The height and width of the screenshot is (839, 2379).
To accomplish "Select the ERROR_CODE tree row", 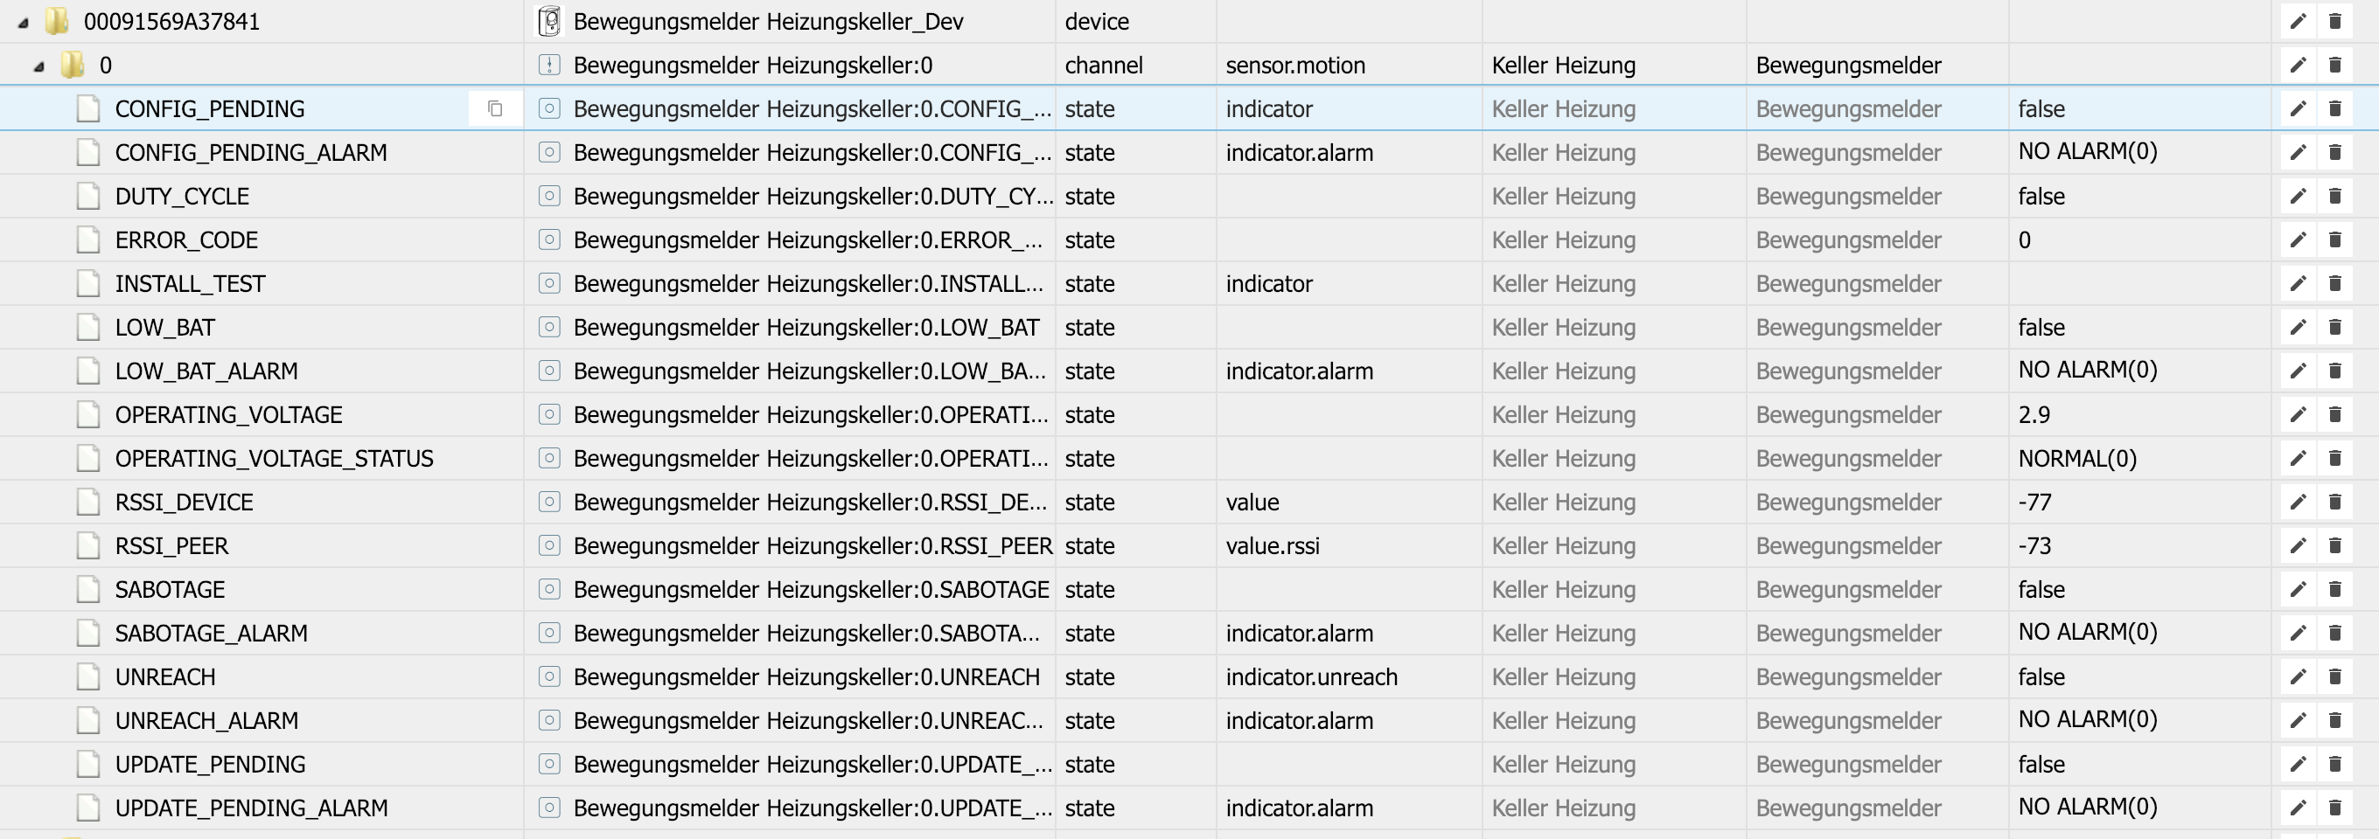I will point(1189,240).
